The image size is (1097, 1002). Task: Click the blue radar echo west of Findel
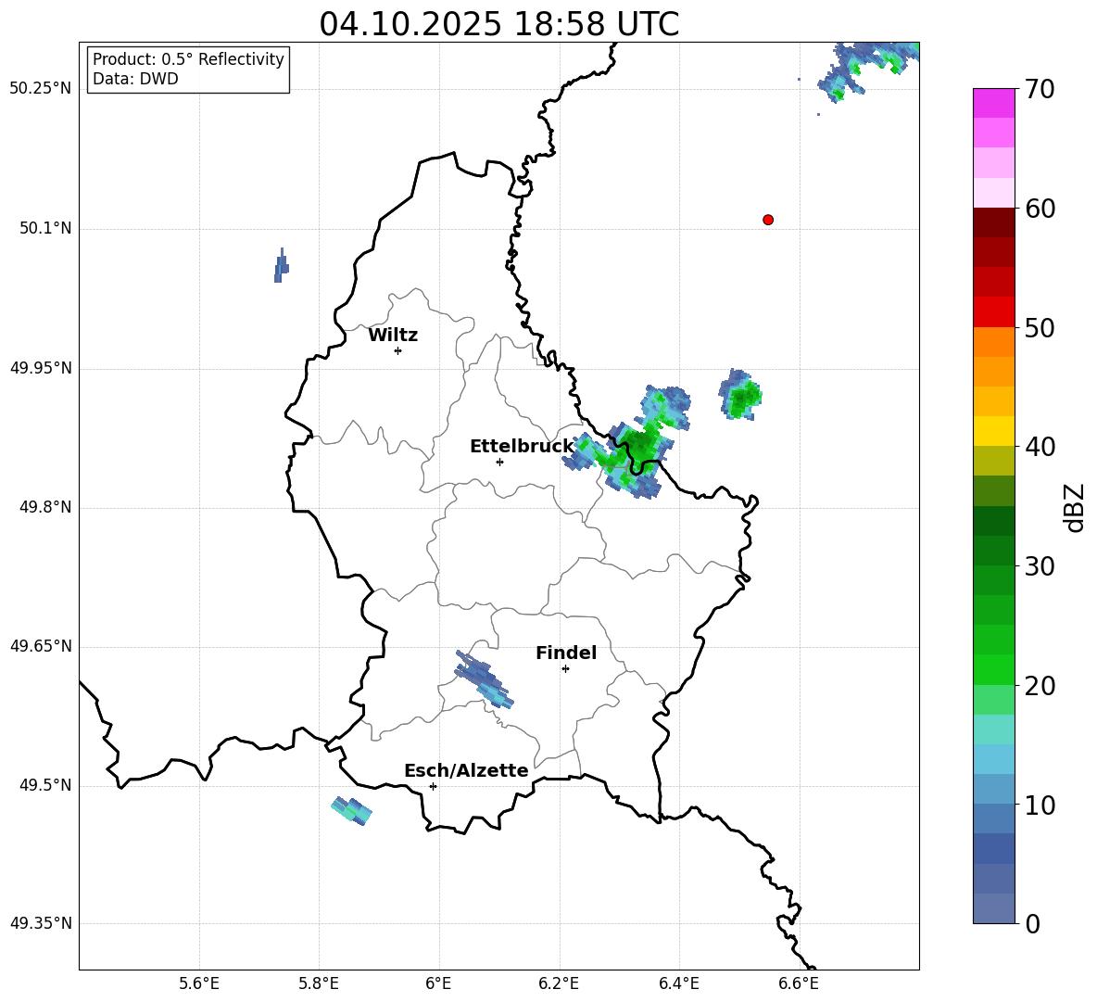(x=485, y=679)
